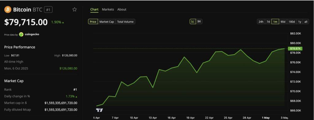314x120 pixels.
Task: Set chart range to 180d
Action: click(292, 22)
